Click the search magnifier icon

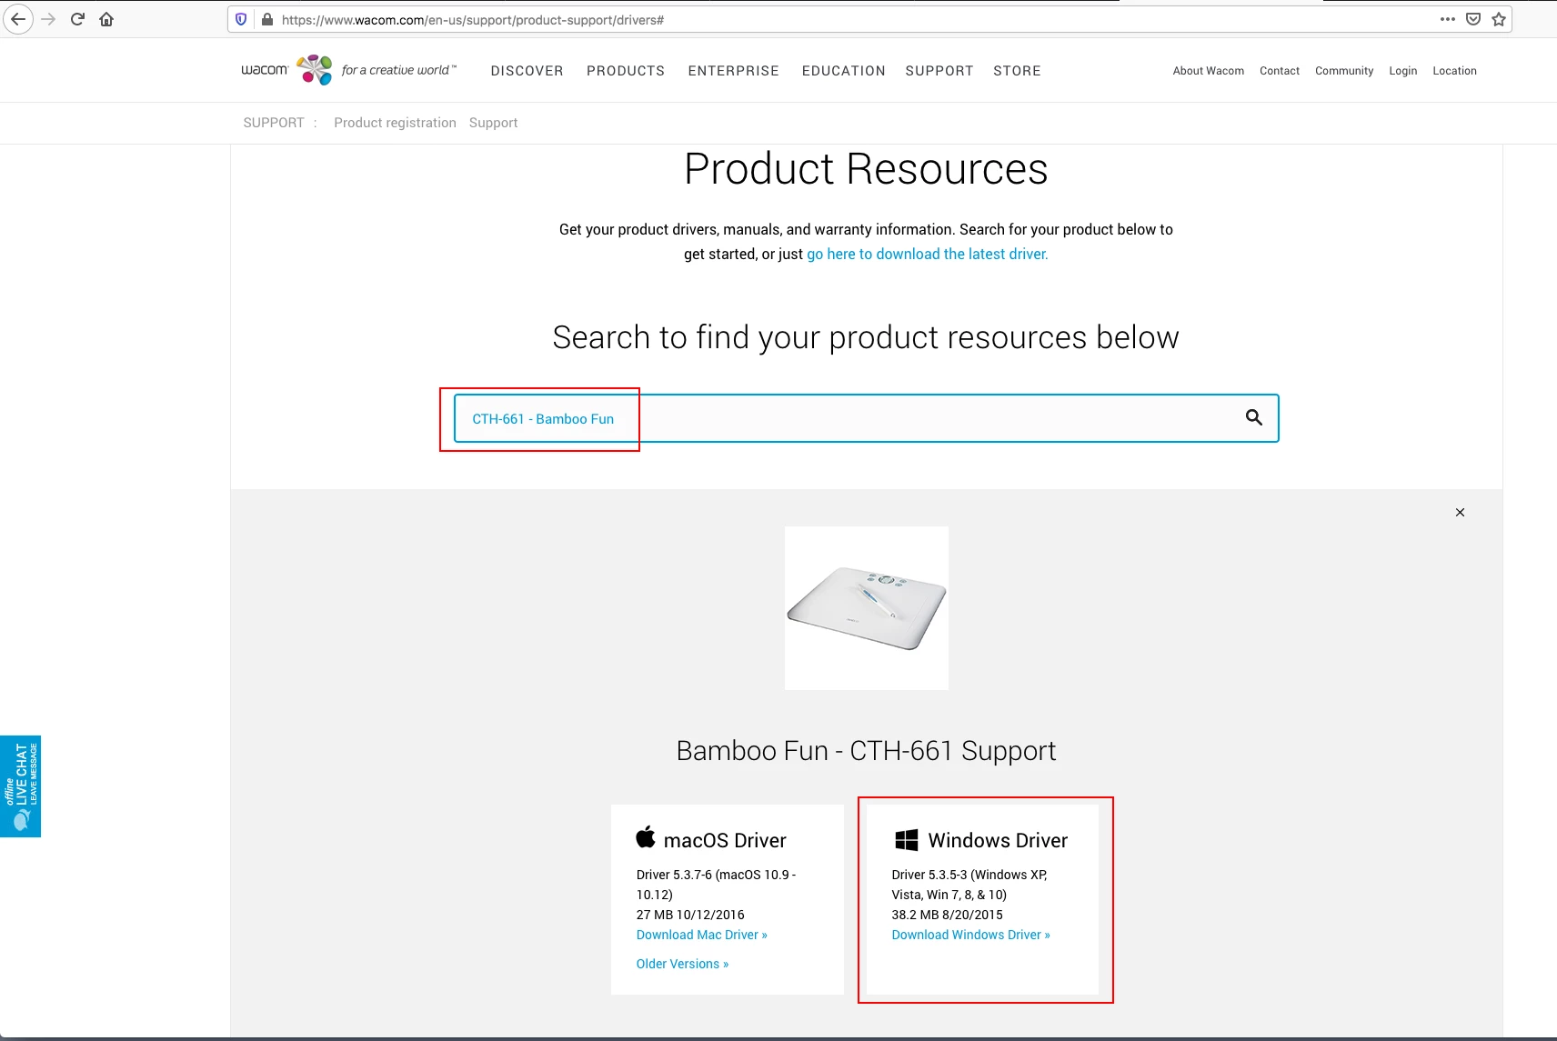1254,418
